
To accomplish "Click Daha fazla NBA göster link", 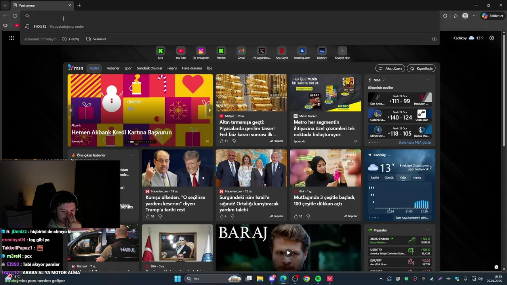I will pyautogui.click(x=415, y=142).
